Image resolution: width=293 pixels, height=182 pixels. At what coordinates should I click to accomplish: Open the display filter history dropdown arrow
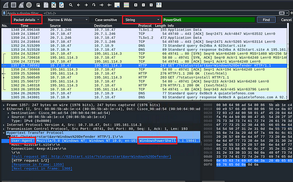(x=287, y=13)
